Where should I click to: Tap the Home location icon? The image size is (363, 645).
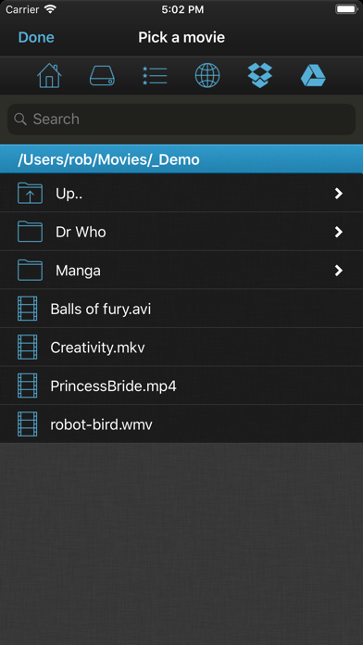click(49, 76)
